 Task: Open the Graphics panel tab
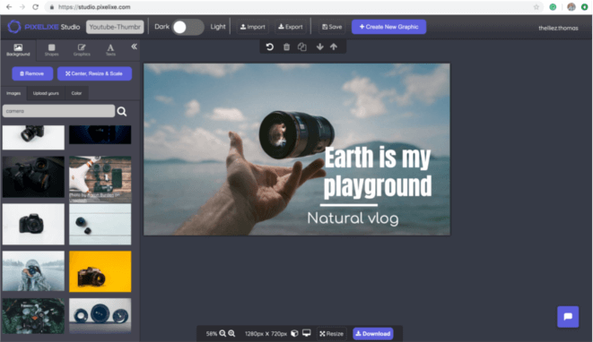82,50
